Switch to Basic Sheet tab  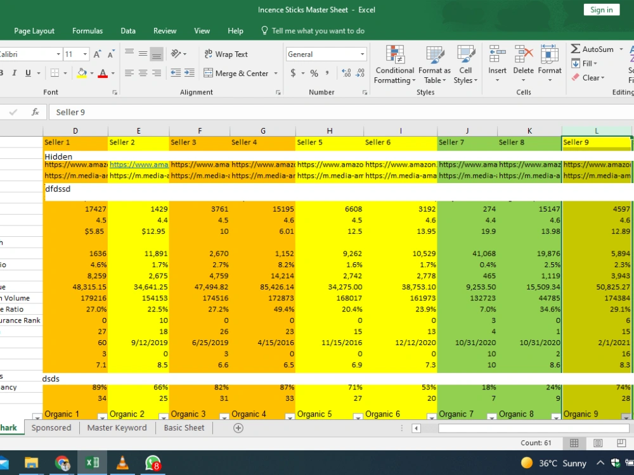[x=184, y=427]
